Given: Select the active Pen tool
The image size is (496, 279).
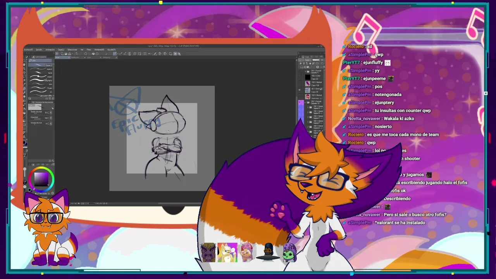Looking at the screenshot, I should click(24, 88).
